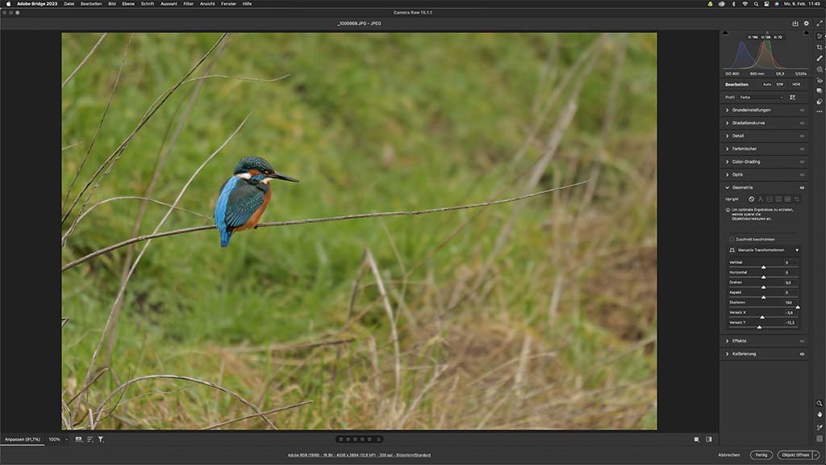The image size is (826, 465).
Task: Click the Fertig button
Action: (x=761, y=455)
